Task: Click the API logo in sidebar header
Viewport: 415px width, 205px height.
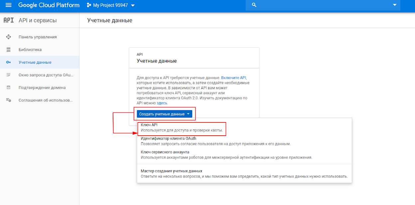Action: click(9, 20)
